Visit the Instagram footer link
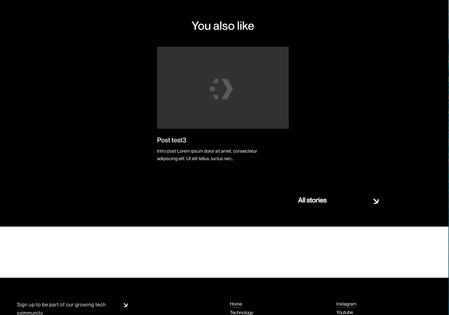449x315 pixels. coord(346,304)
